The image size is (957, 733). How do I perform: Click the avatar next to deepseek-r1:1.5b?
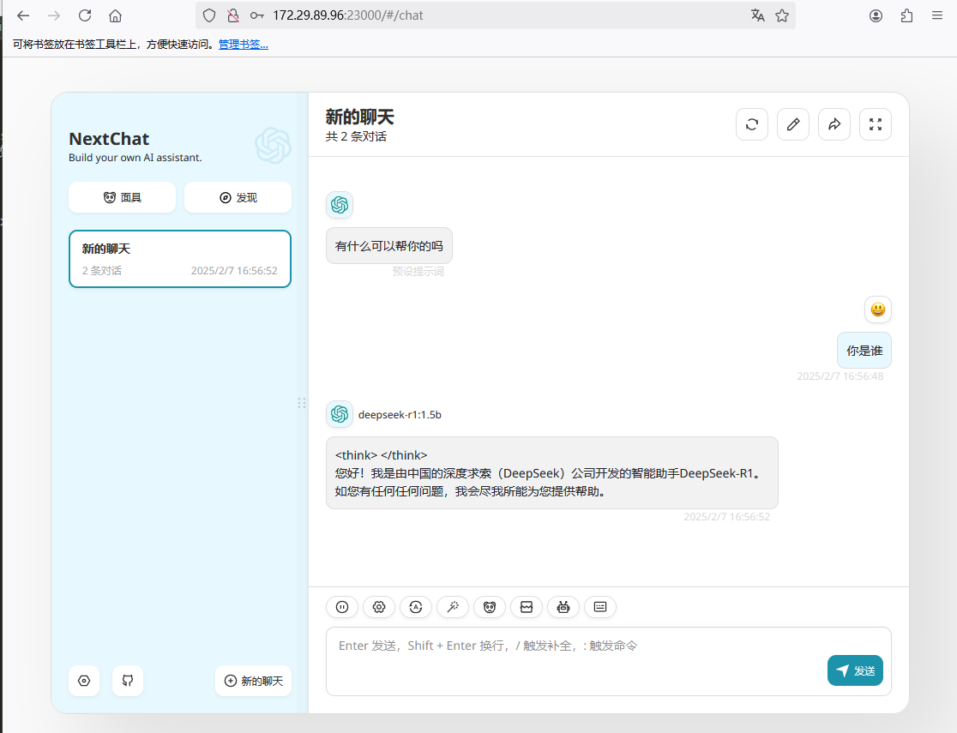340,414
